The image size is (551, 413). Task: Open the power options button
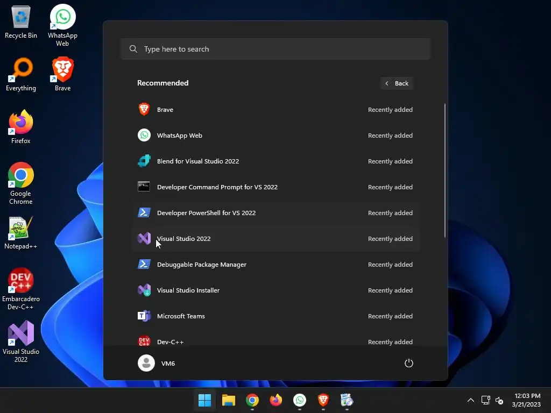(x=409, y=363)
